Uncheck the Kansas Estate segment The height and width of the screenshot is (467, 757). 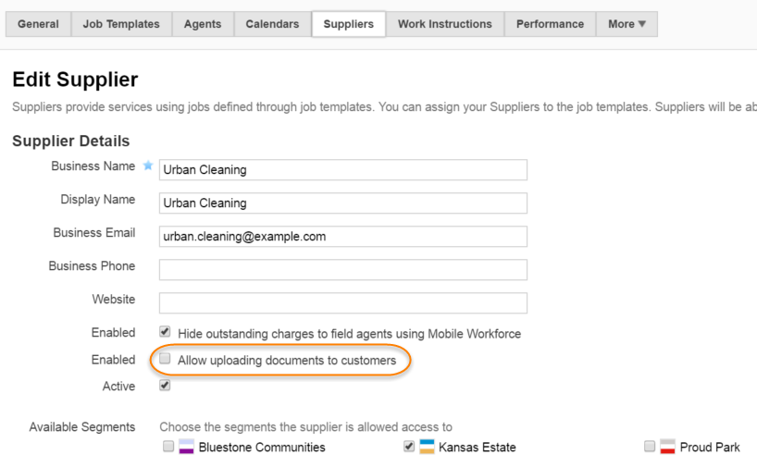pyautogui.click(x=409, y=447)
